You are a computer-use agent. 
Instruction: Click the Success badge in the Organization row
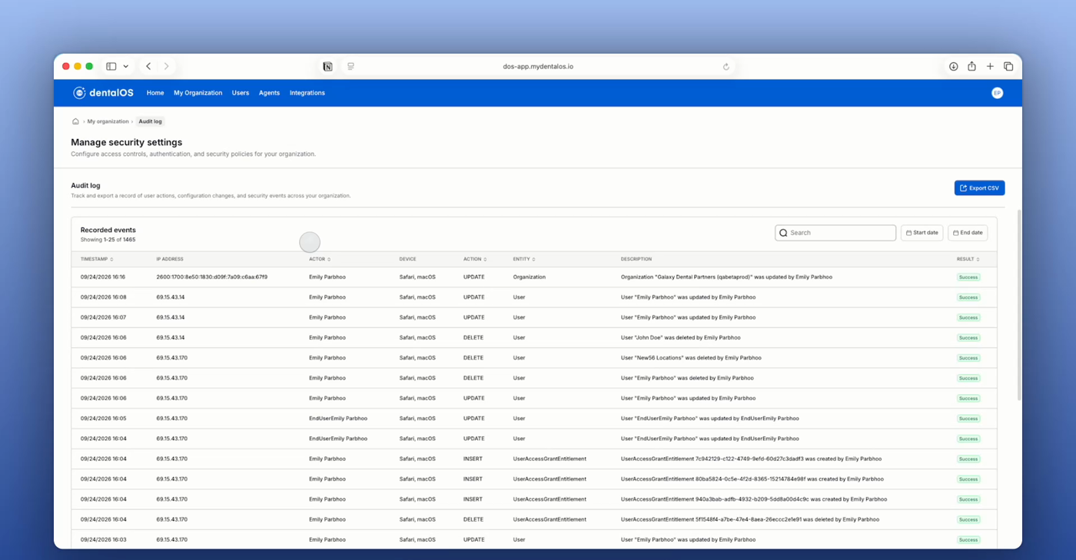pyautogui.click(x=968, y=277)
